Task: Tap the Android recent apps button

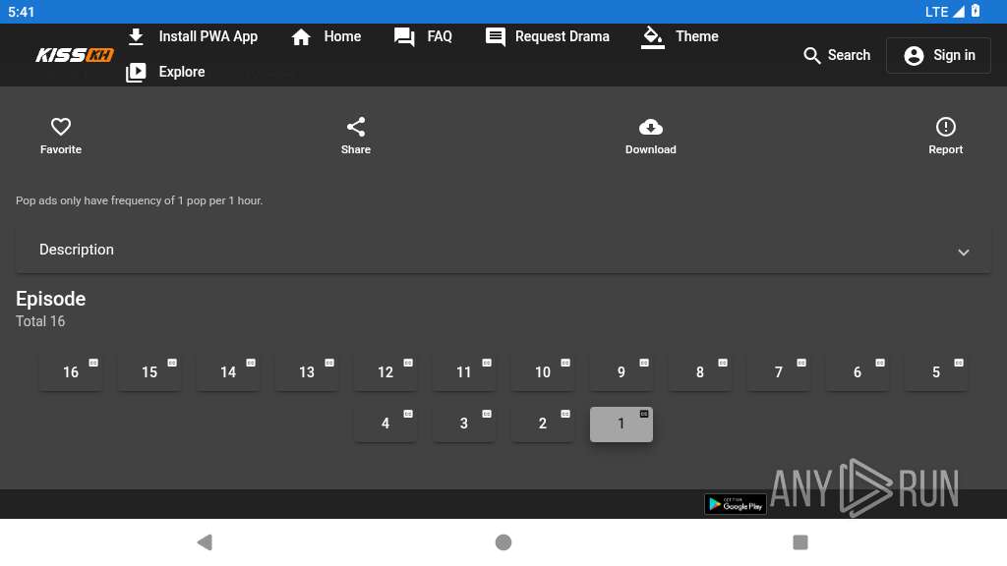Action: [x=800, y=542]
